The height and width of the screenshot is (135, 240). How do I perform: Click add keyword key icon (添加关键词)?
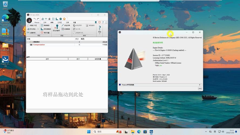[56, 28]
